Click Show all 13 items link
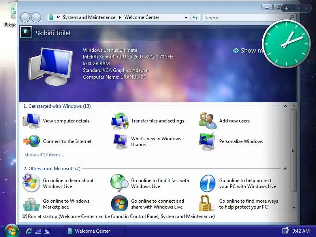Image resolution: width=316 pixels, height=237 pixels. tap(44, 155)
